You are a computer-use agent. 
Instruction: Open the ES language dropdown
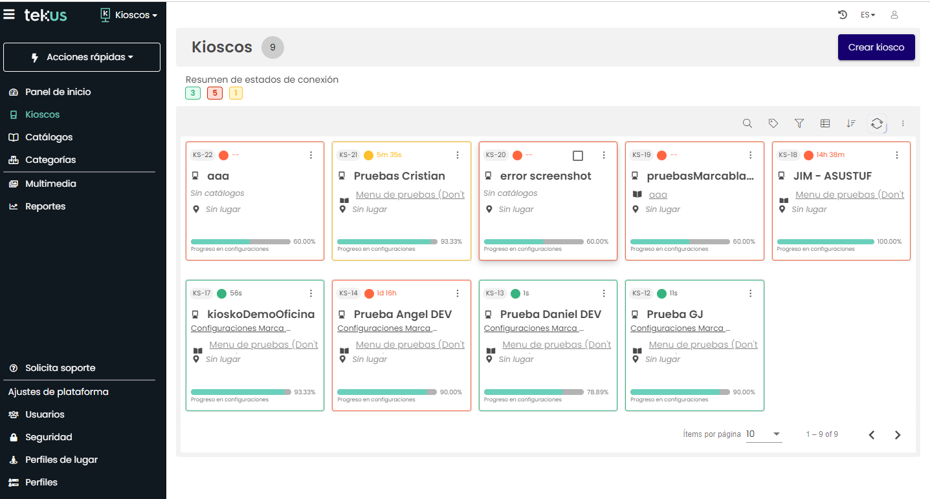coord(867,15)
